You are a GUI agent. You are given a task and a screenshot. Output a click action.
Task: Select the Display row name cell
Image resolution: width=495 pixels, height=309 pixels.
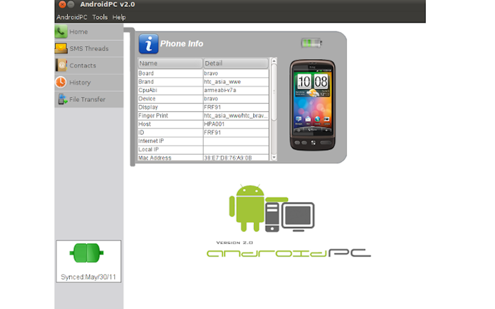[171, 107]
